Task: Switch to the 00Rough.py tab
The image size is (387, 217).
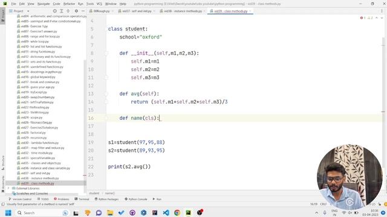Action: [101, 11]
